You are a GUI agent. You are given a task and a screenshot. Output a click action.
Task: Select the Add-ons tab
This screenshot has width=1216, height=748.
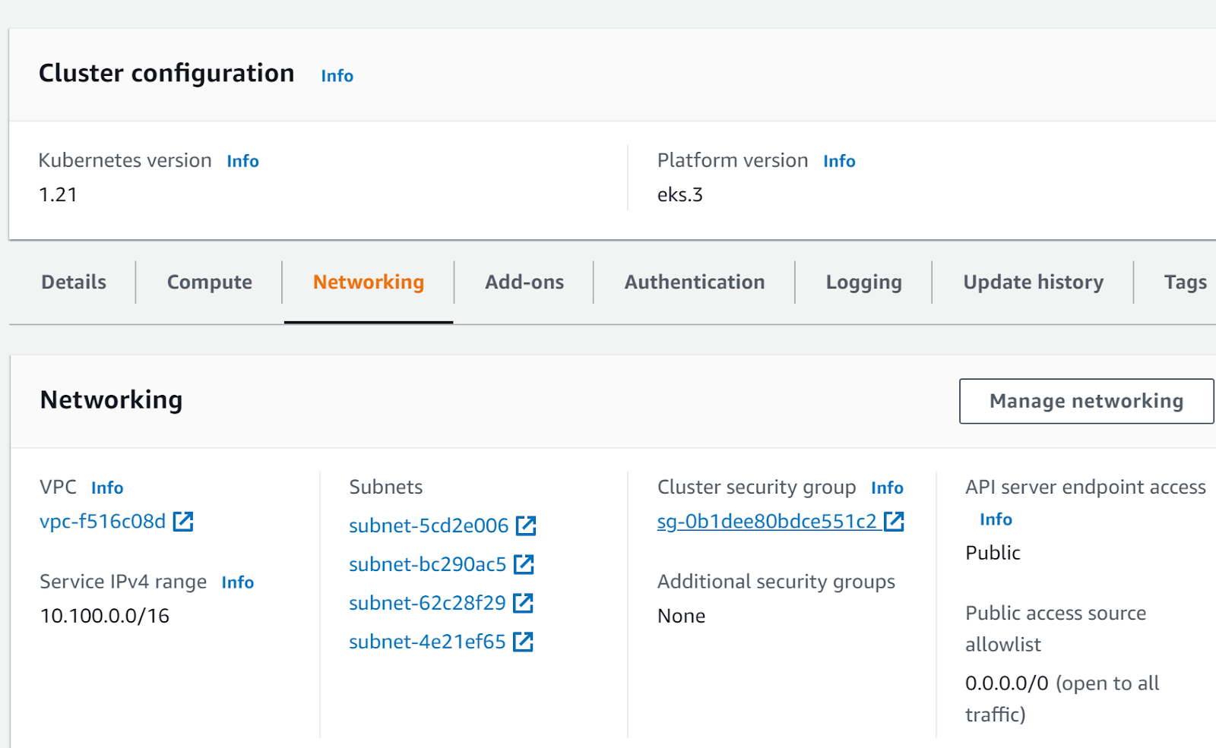(524, 282)
